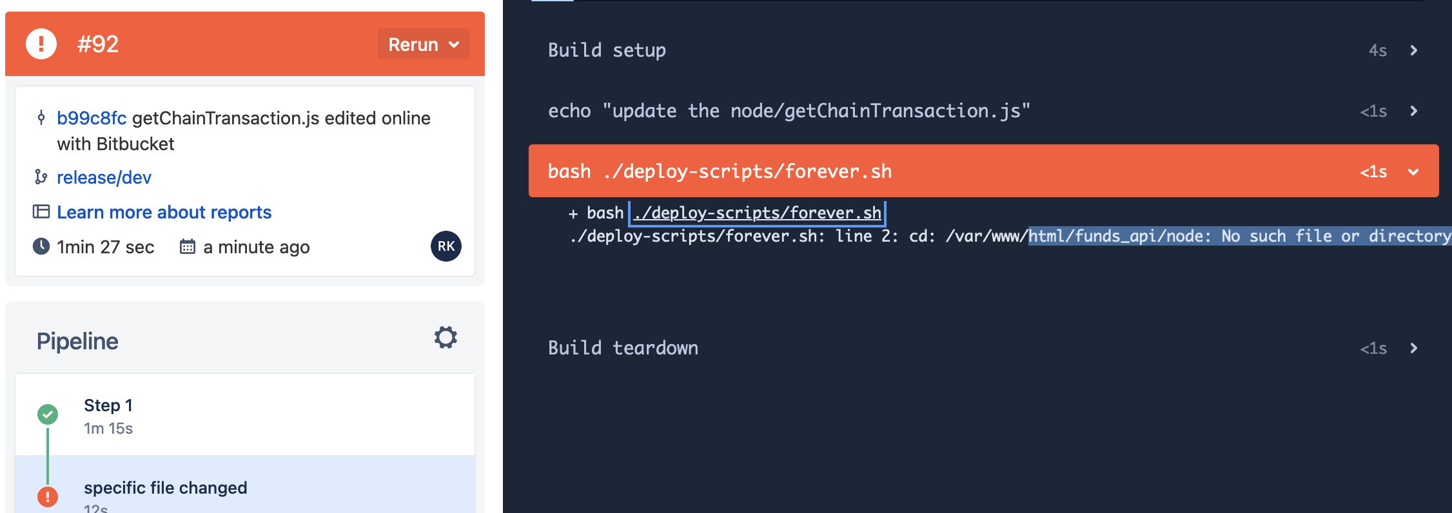This screenshot has width=1452, height=513.
Task: Click the reports icon beside Learn more
Action: 41,211
